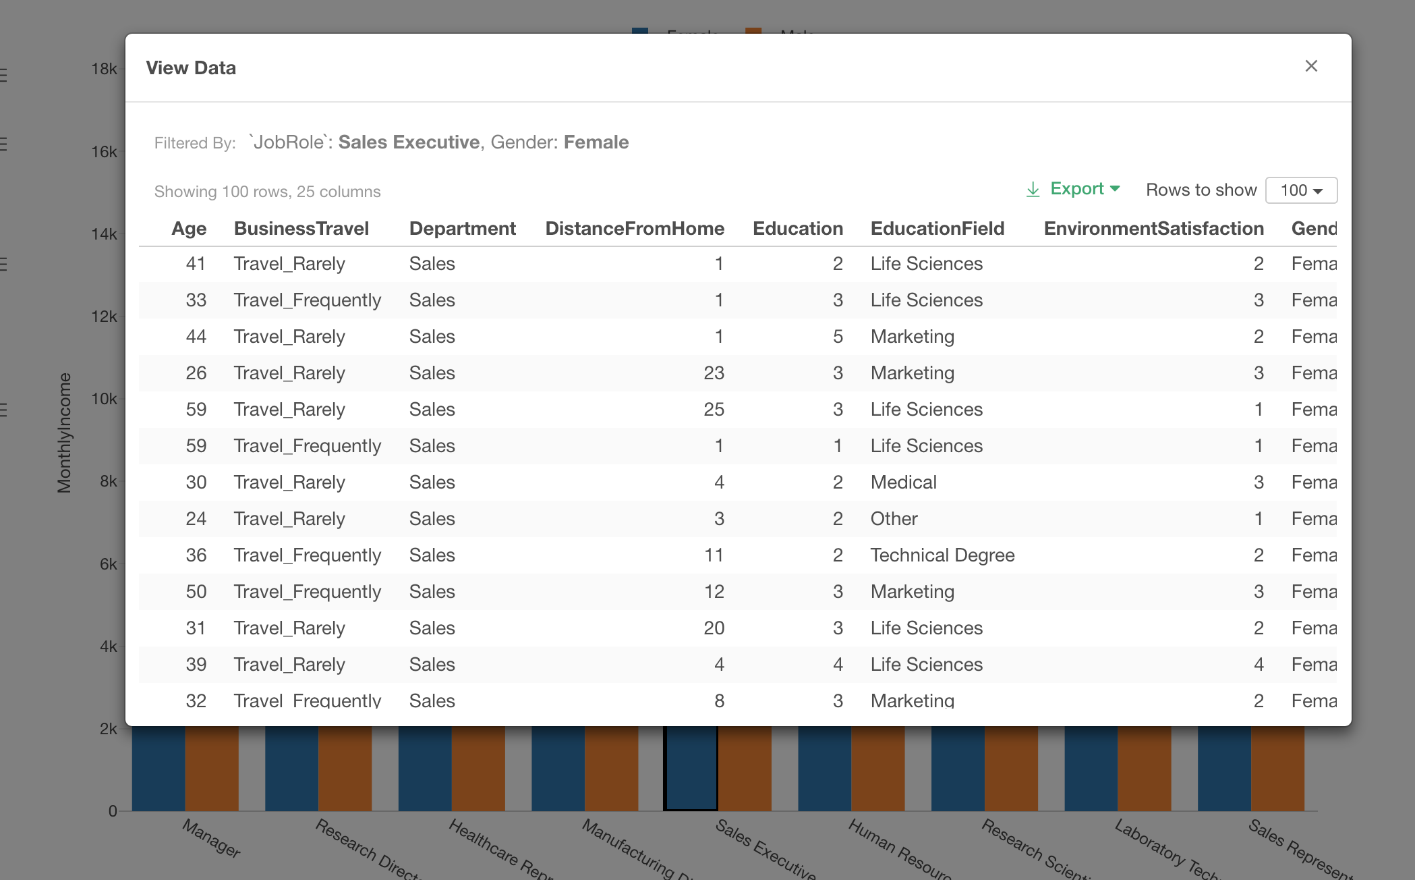Sort by the Department column header

click(463, 229)
